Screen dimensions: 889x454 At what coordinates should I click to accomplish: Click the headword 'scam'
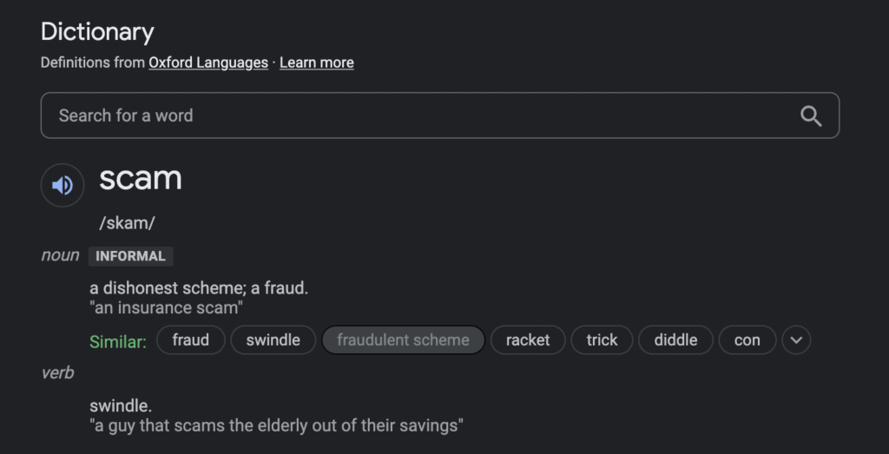[x=141, y=179]
